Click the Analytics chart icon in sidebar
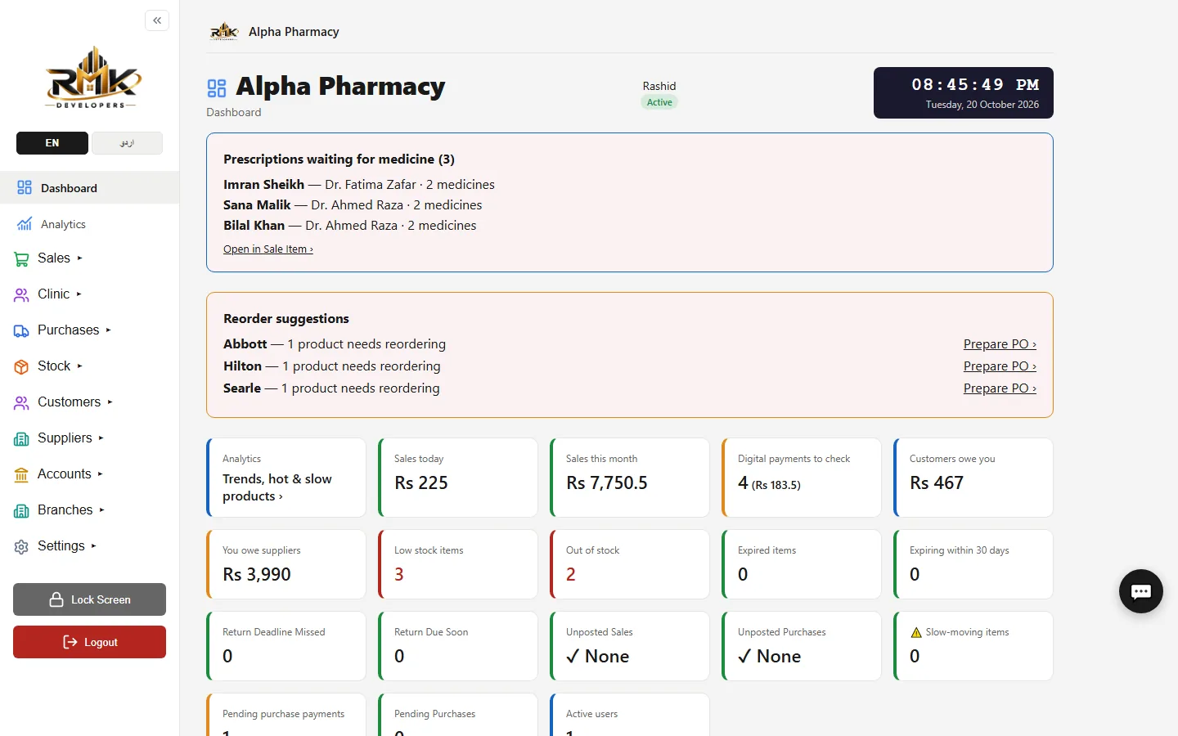 [x=25, y=223]
